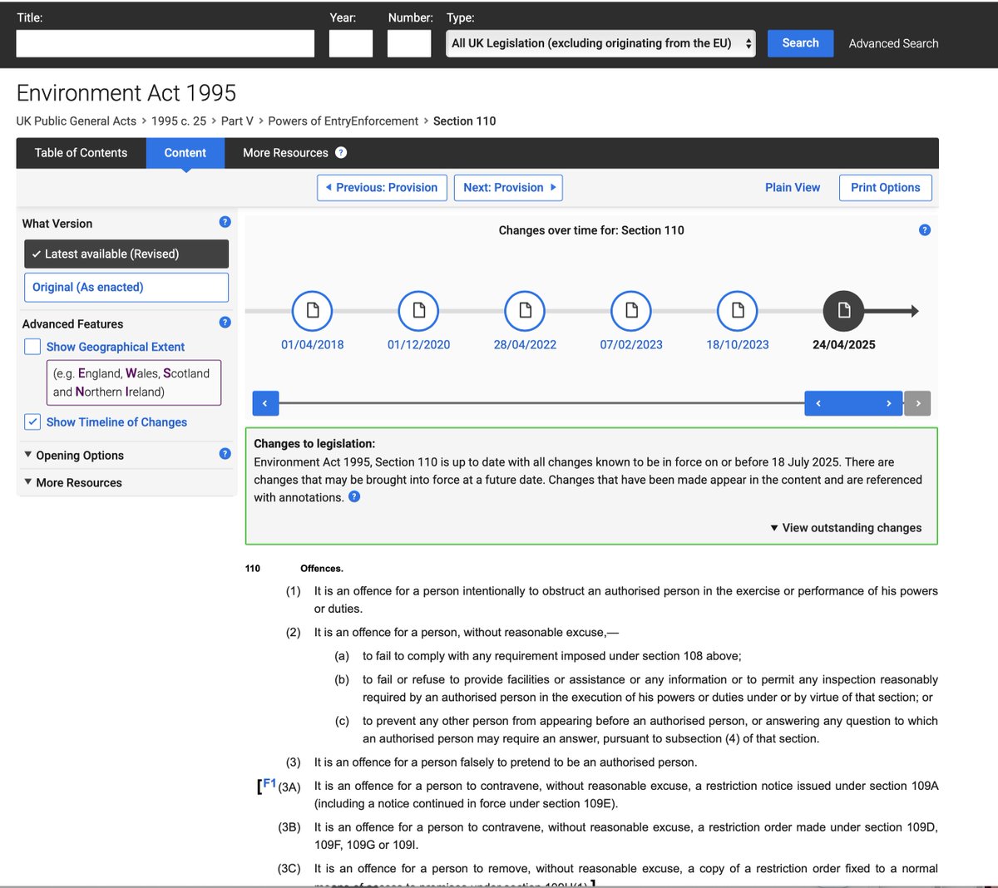Open the 18/10/2023 version document icon
This screenshot has height=888, width=998.
pos(738,311)
